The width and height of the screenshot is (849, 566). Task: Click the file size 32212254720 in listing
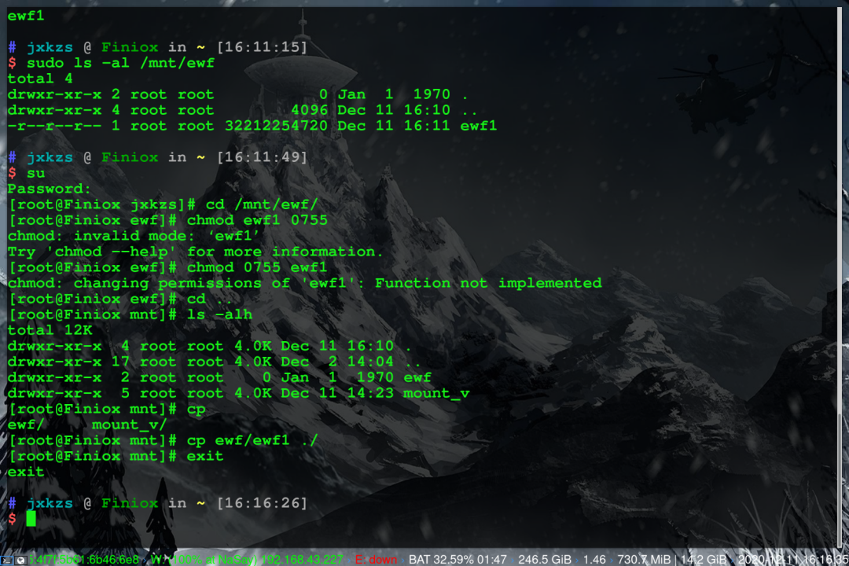pyautogui.click(x=276, y=126)
